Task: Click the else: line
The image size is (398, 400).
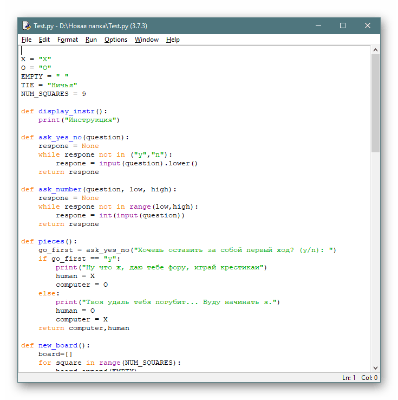Action: point(49,293)
